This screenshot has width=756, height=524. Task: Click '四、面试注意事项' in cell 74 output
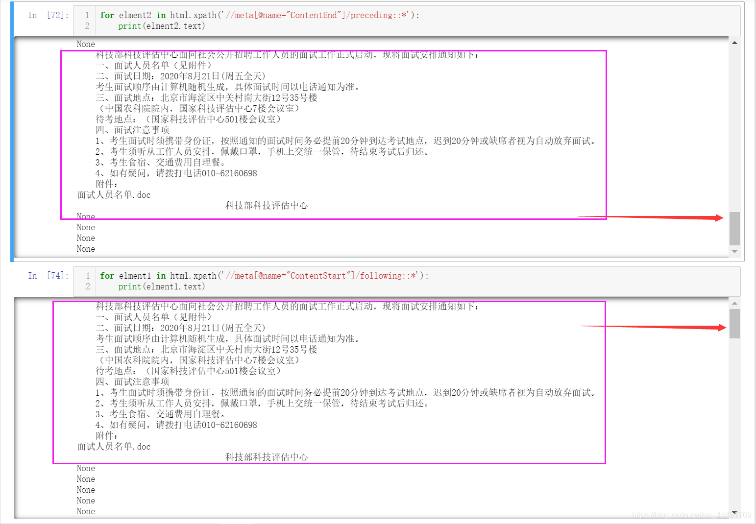pos(132,381)
